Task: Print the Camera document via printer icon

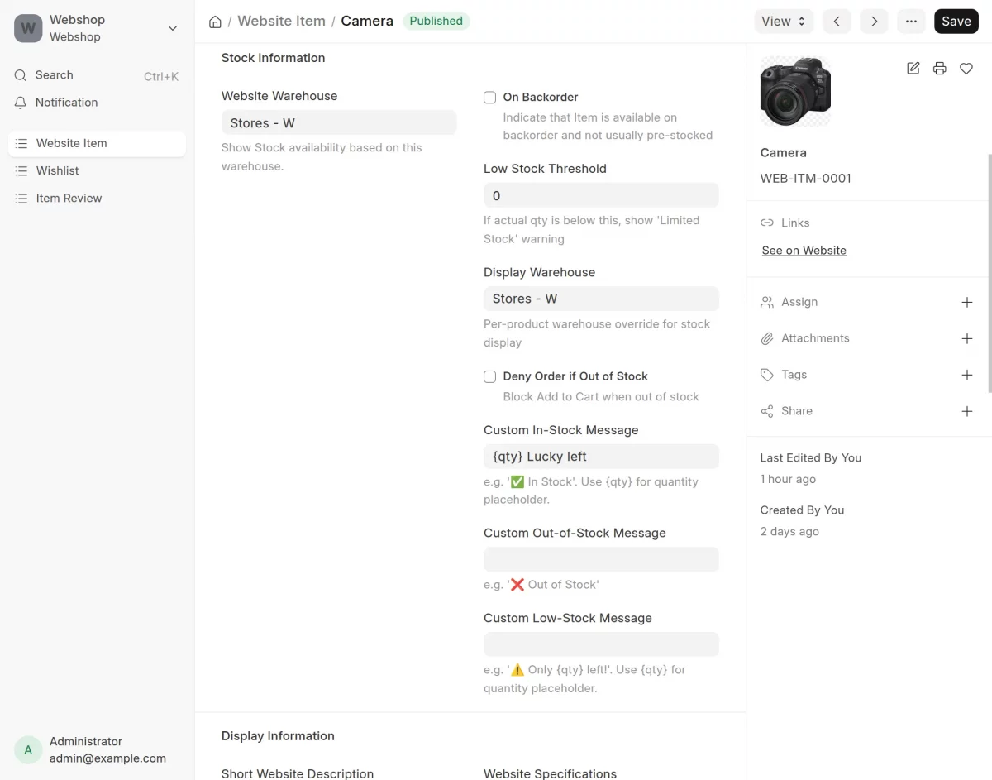Action: (940, 69)
